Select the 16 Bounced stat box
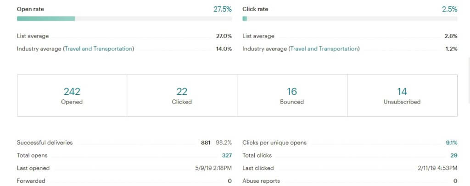Image resolution: width=470 pixels, height=186 pixels. pyautogui.click(x=292, y=95)
